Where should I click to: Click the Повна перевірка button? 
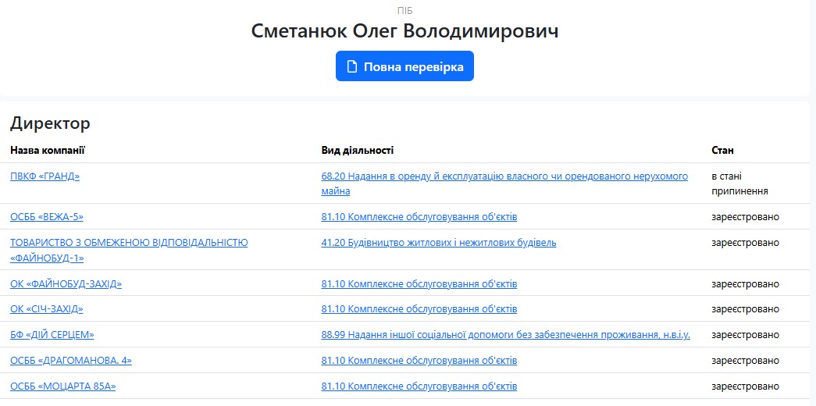[x=404, y=66]
